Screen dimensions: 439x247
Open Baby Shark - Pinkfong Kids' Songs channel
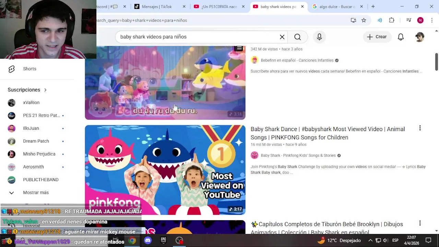[x=298, y=155]
